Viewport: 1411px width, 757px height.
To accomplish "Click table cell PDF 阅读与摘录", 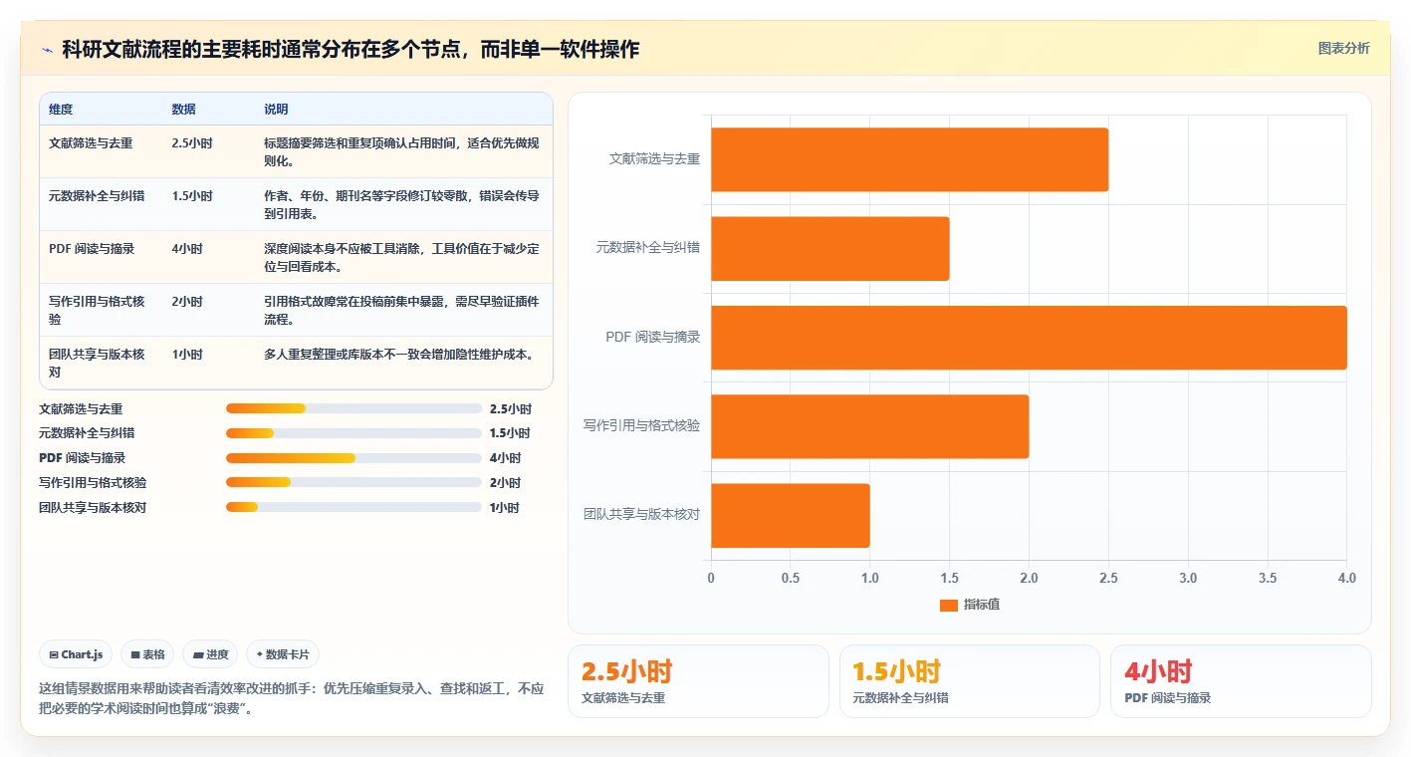I will 92,249.
